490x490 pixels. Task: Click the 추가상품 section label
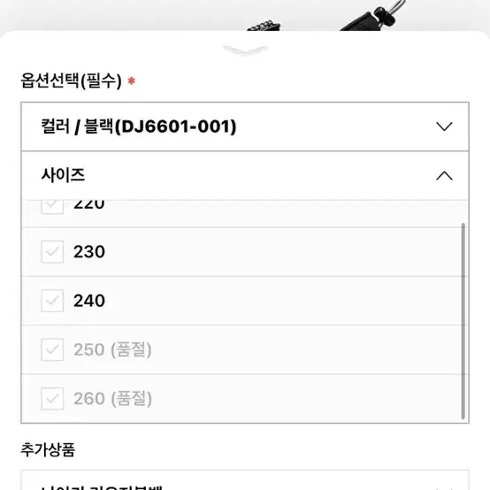pos(48,449)
